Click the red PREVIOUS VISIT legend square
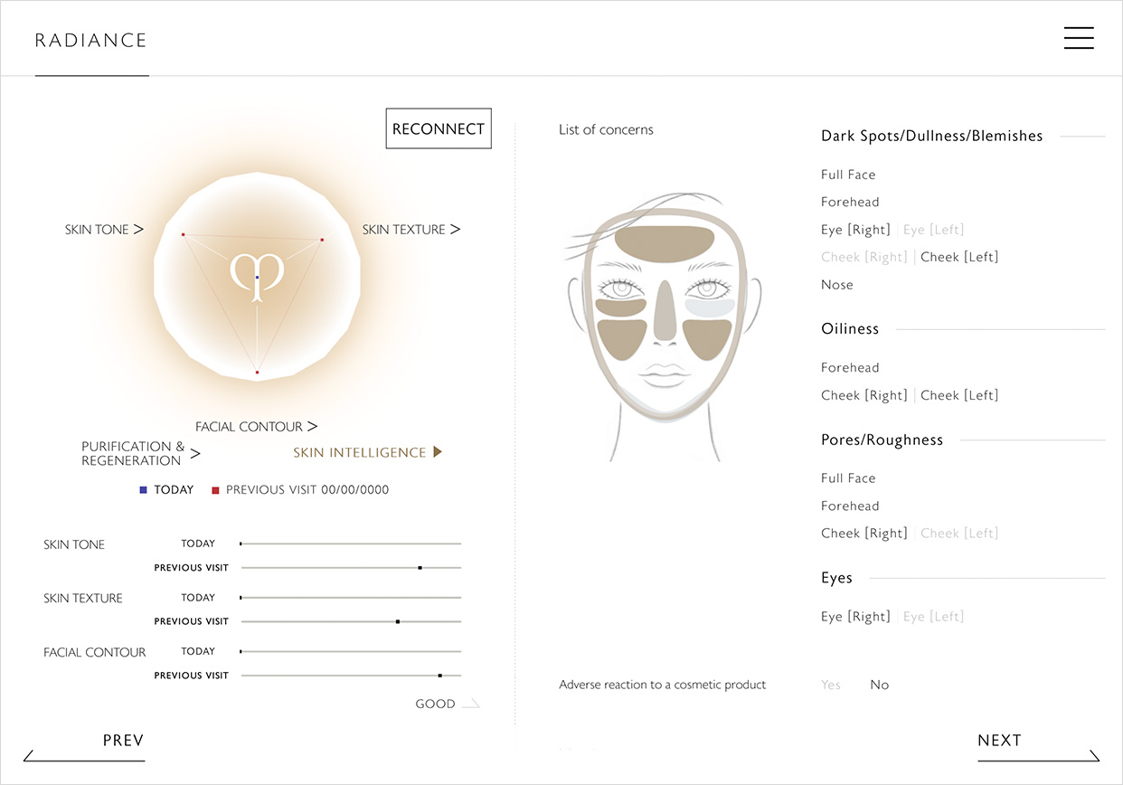 [x=215, y=490]
